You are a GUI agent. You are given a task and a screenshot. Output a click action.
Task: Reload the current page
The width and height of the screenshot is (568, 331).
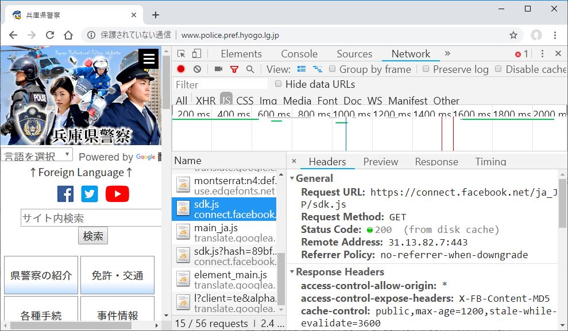click(x=50, y=35)
